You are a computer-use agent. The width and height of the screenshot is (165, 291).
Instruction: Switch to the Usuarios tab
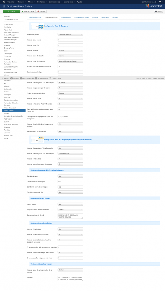coord(95,17)
